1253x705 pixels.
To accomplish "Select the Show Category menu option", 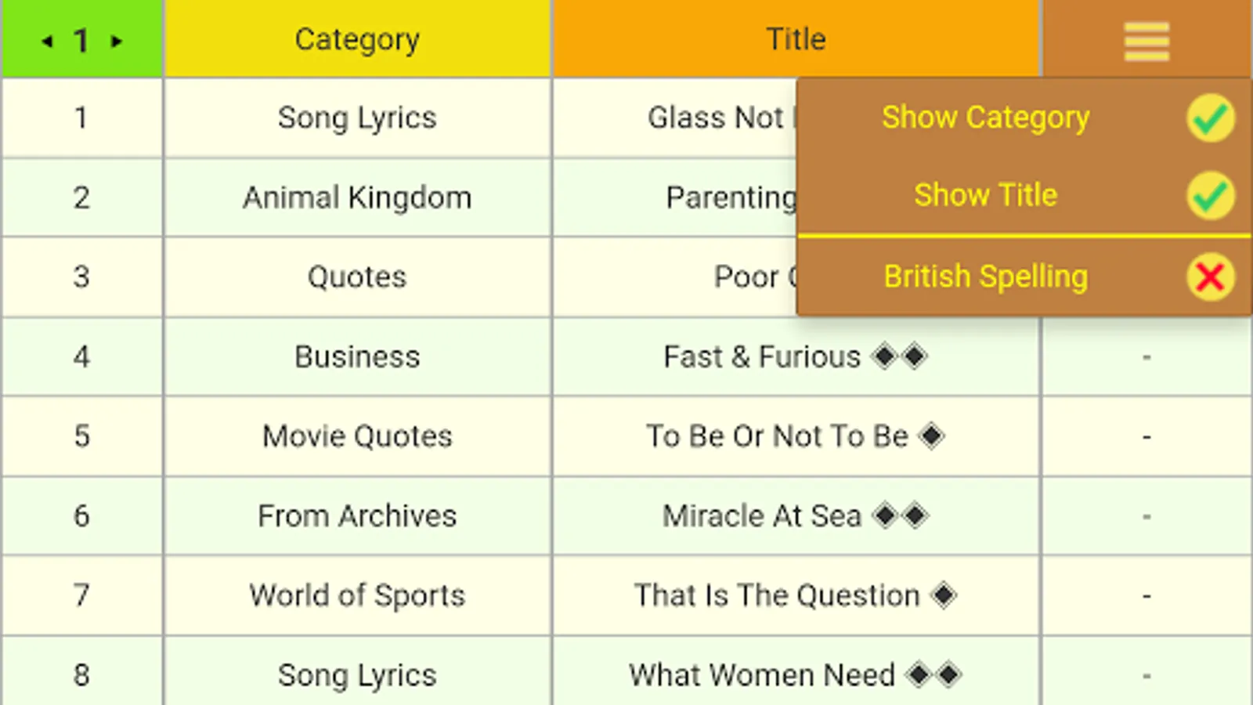I will 985,118.
